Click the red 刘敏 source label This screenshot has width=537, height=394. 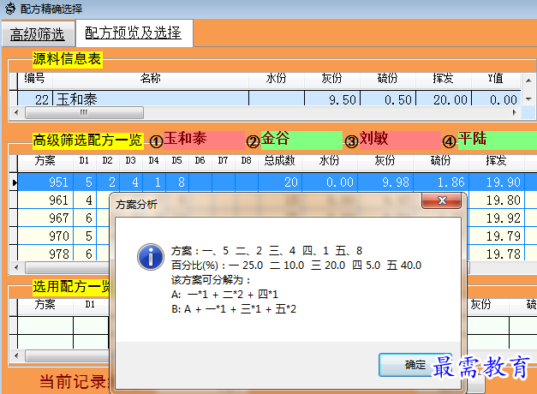coord(400,140)
